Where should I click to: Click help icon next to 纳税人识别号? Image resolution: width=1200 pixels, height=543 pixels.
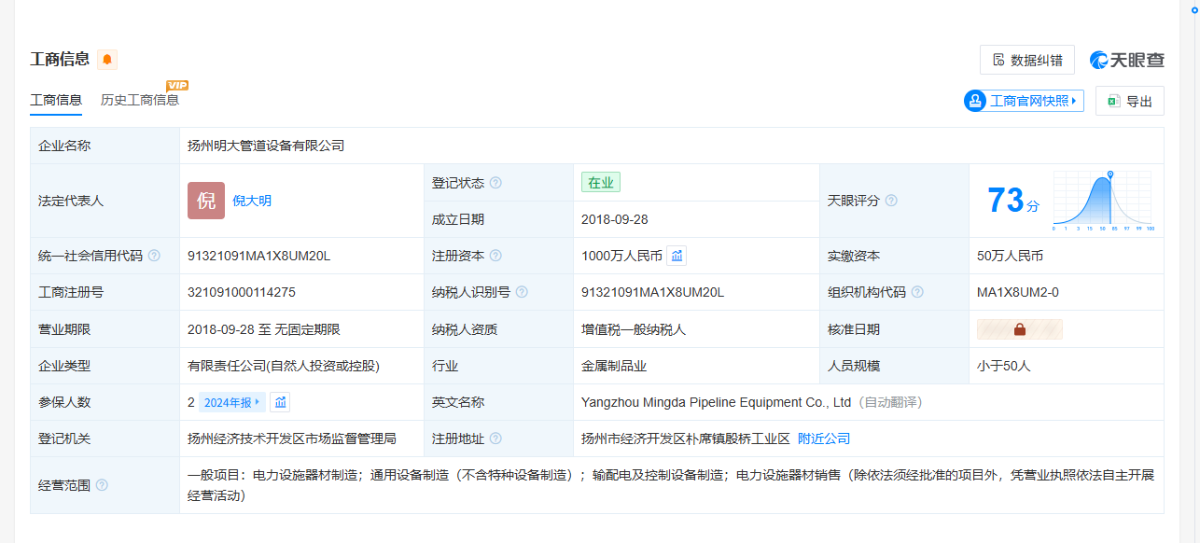point(522,292)
